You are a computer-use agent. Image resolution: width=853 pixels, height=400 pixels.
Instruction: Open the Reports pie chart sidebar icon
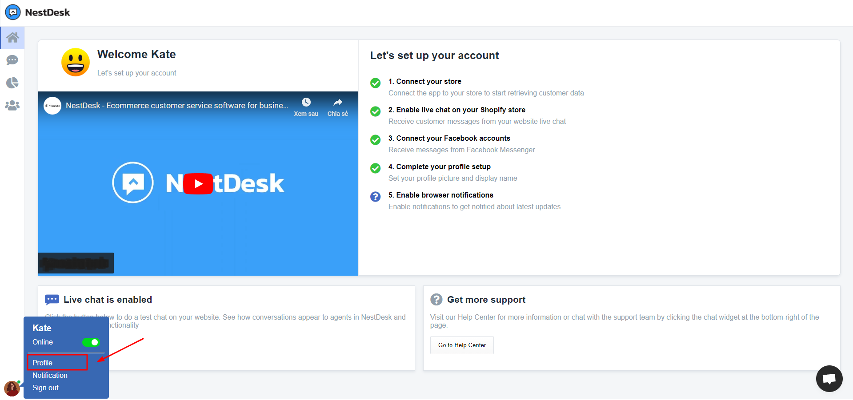pyautogui.click(x=12, y=83)
